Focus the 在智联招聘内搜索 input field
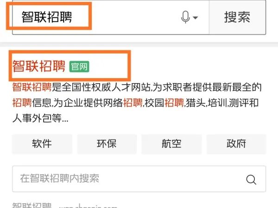Image resolution: width=278 pixels, height=208 pixels. point(139,179)
